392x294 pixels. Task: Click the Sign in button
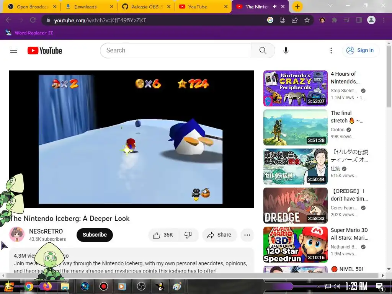[361, 51]
